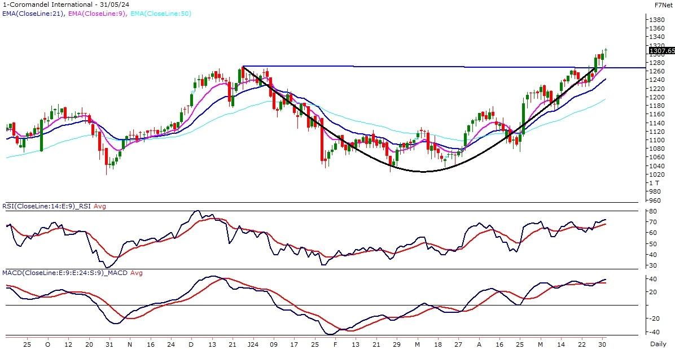The image size is (675, 349).
Task: Select the blue horizontal resistance trendline
Action: coord(395,67)
